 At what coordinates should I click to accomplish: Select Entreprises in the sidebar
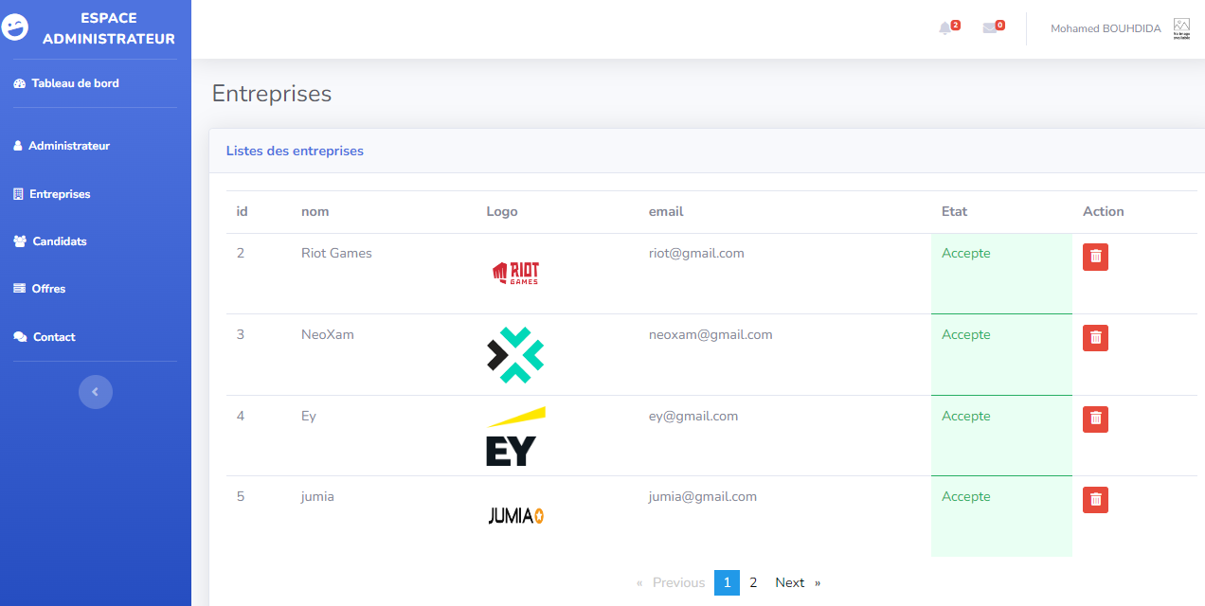point(60,194)
